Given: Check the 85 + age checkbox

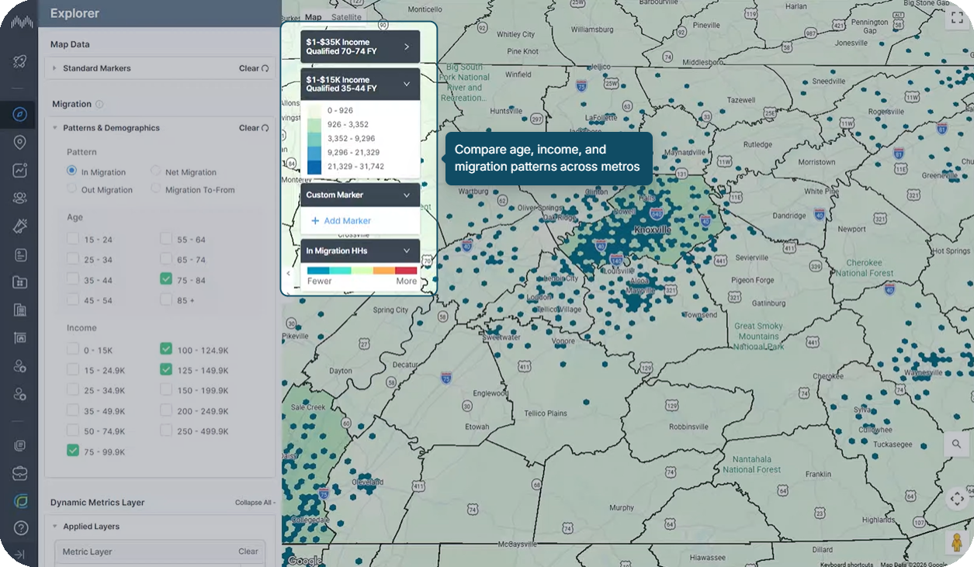Looking at the screenshot, I should (x=165, y=299).
